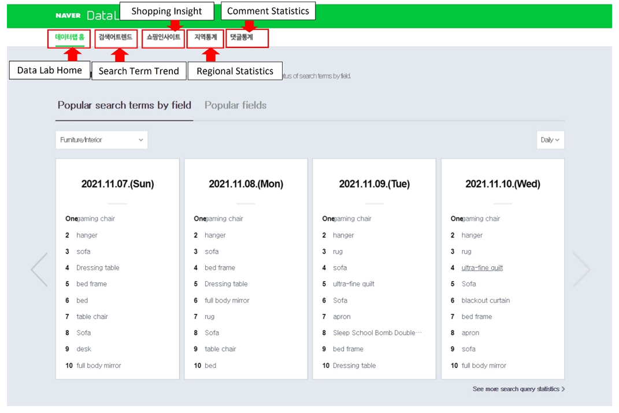This screenshot has width=619, height=413.
Task: Click 'rug' ranked 7 on Monday
Action: [x=210, y=317]
